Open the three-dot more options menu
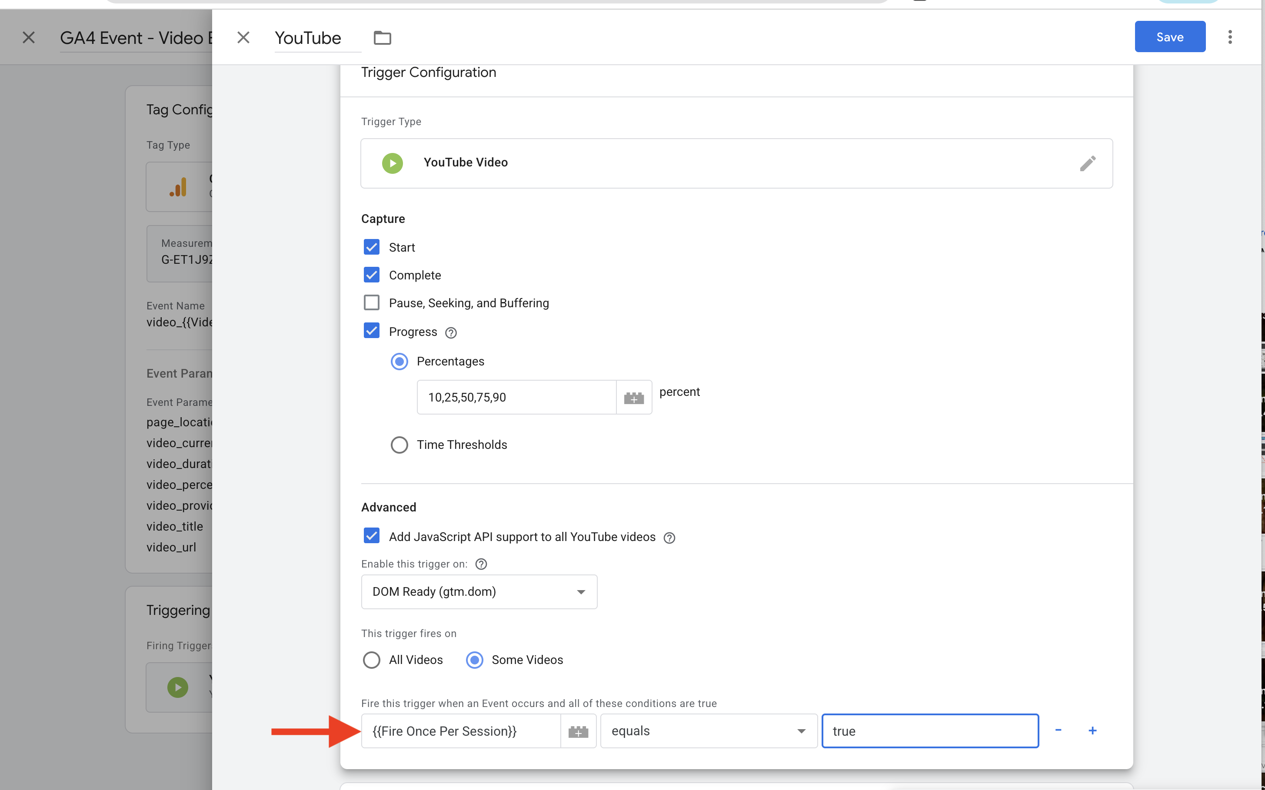This screenshot has height=790, width=1265. coord(1229,37)
